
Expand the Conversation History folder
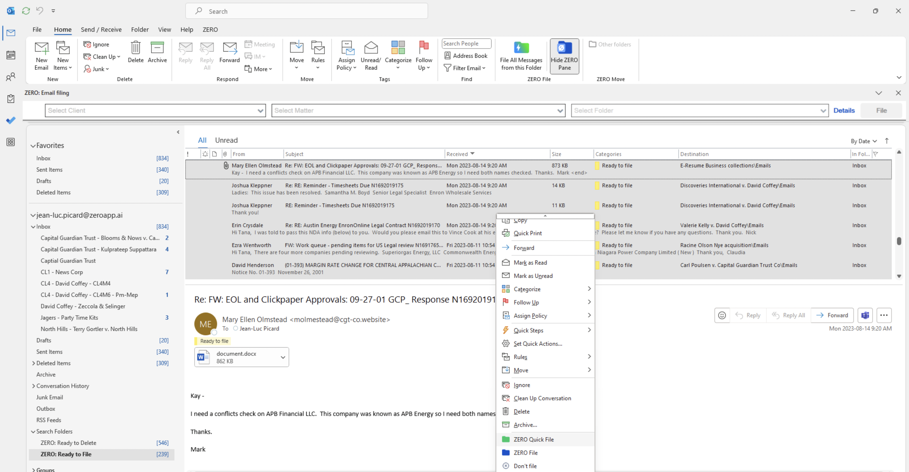[x=34, y=386]
